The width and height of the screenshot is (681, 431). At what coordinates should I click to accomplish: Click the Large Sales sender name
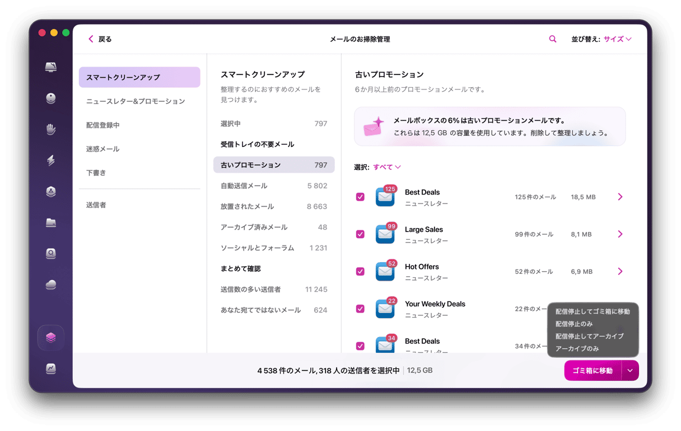pyautogui.click(x=424, y=230)
